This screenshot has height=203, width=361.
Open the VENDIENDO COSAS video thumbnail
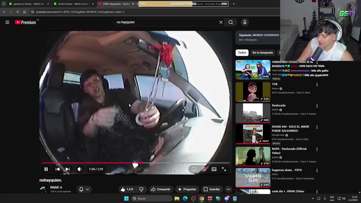pyautogui.click(x=253, y=69)
